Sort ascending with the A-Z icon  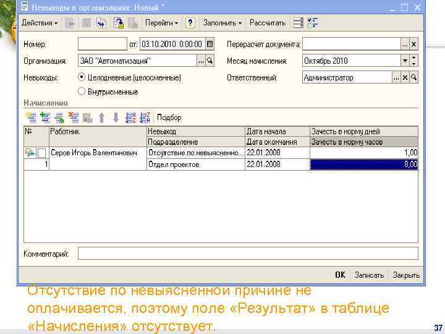pyautogui.click(x=130, y=118)
